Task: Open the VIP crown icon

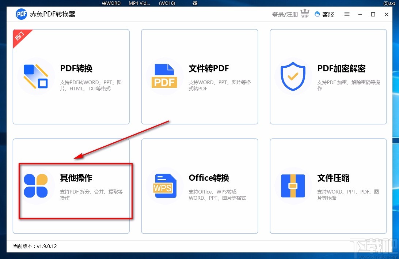Action: (x=305, y=13)
